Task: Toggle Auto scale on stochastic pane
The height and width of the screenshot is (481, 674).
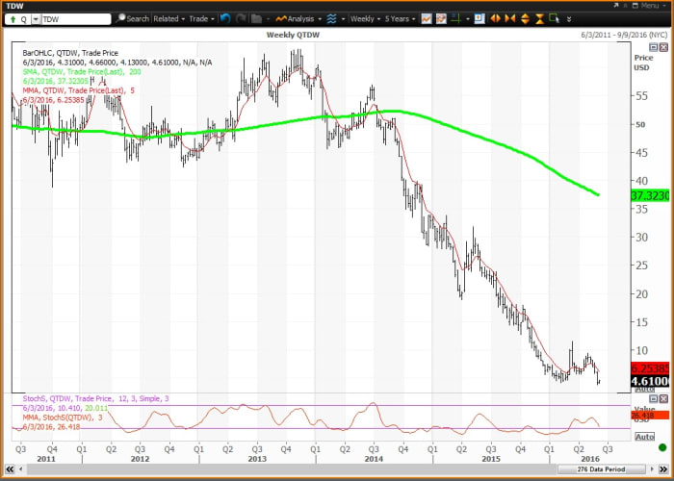Action: coord(644,437)
